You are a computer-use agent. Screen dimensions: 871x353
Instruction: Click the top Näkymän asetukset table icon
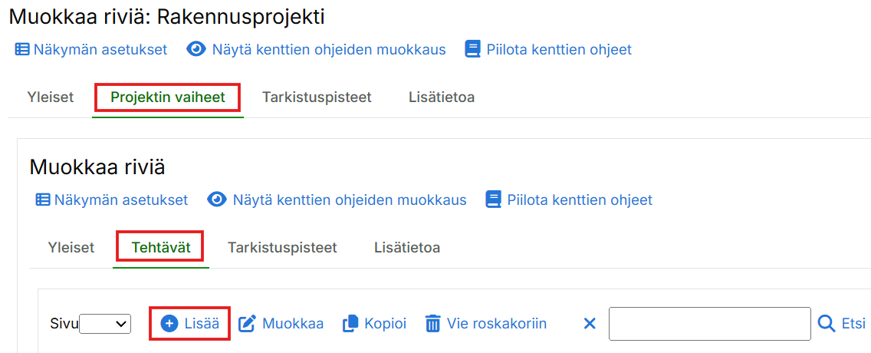22,50
